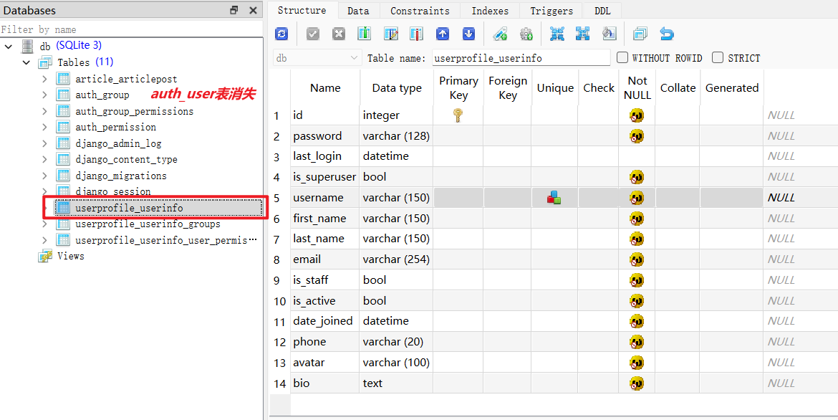Select the django_migrations table

tap(120, 176)
